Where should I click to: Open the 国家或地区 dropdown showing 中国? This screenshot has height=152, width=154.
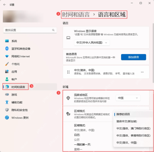point(128,98)
